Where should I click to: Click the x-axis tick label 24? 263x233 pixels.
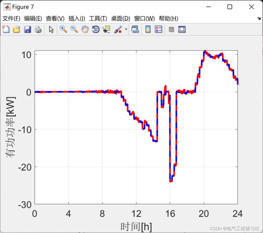pyautogui.click(x=238, y=214)
